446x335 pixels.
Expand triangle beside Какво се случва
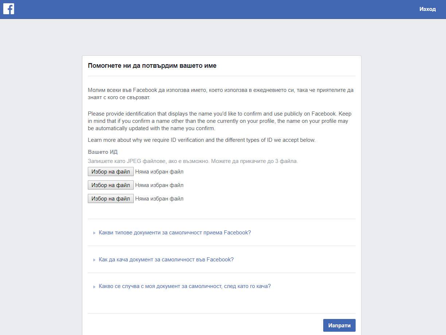(x=94, y=287)
